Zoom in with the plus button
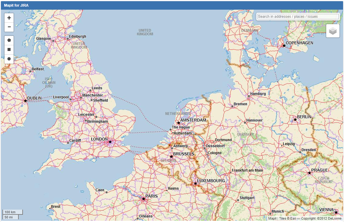The width and height of the screenshot is (344, 222). 9,18
